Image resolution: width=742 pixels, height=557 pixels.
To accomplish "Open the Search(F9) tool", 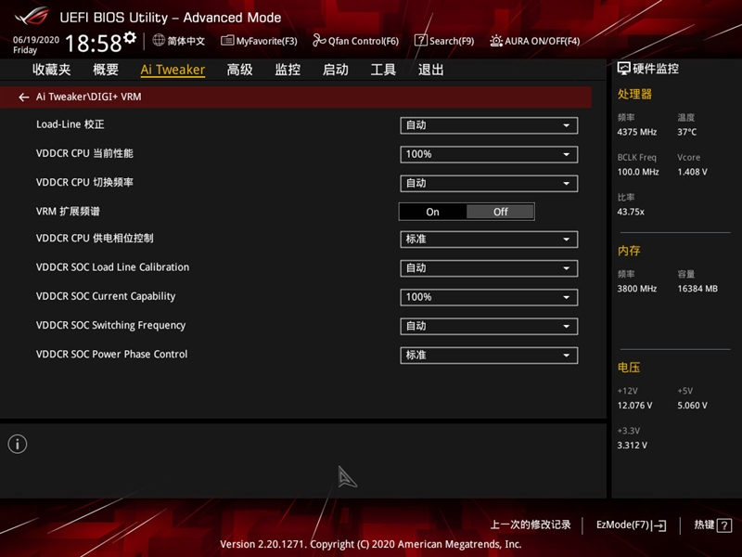I will [x=443, y=41].
